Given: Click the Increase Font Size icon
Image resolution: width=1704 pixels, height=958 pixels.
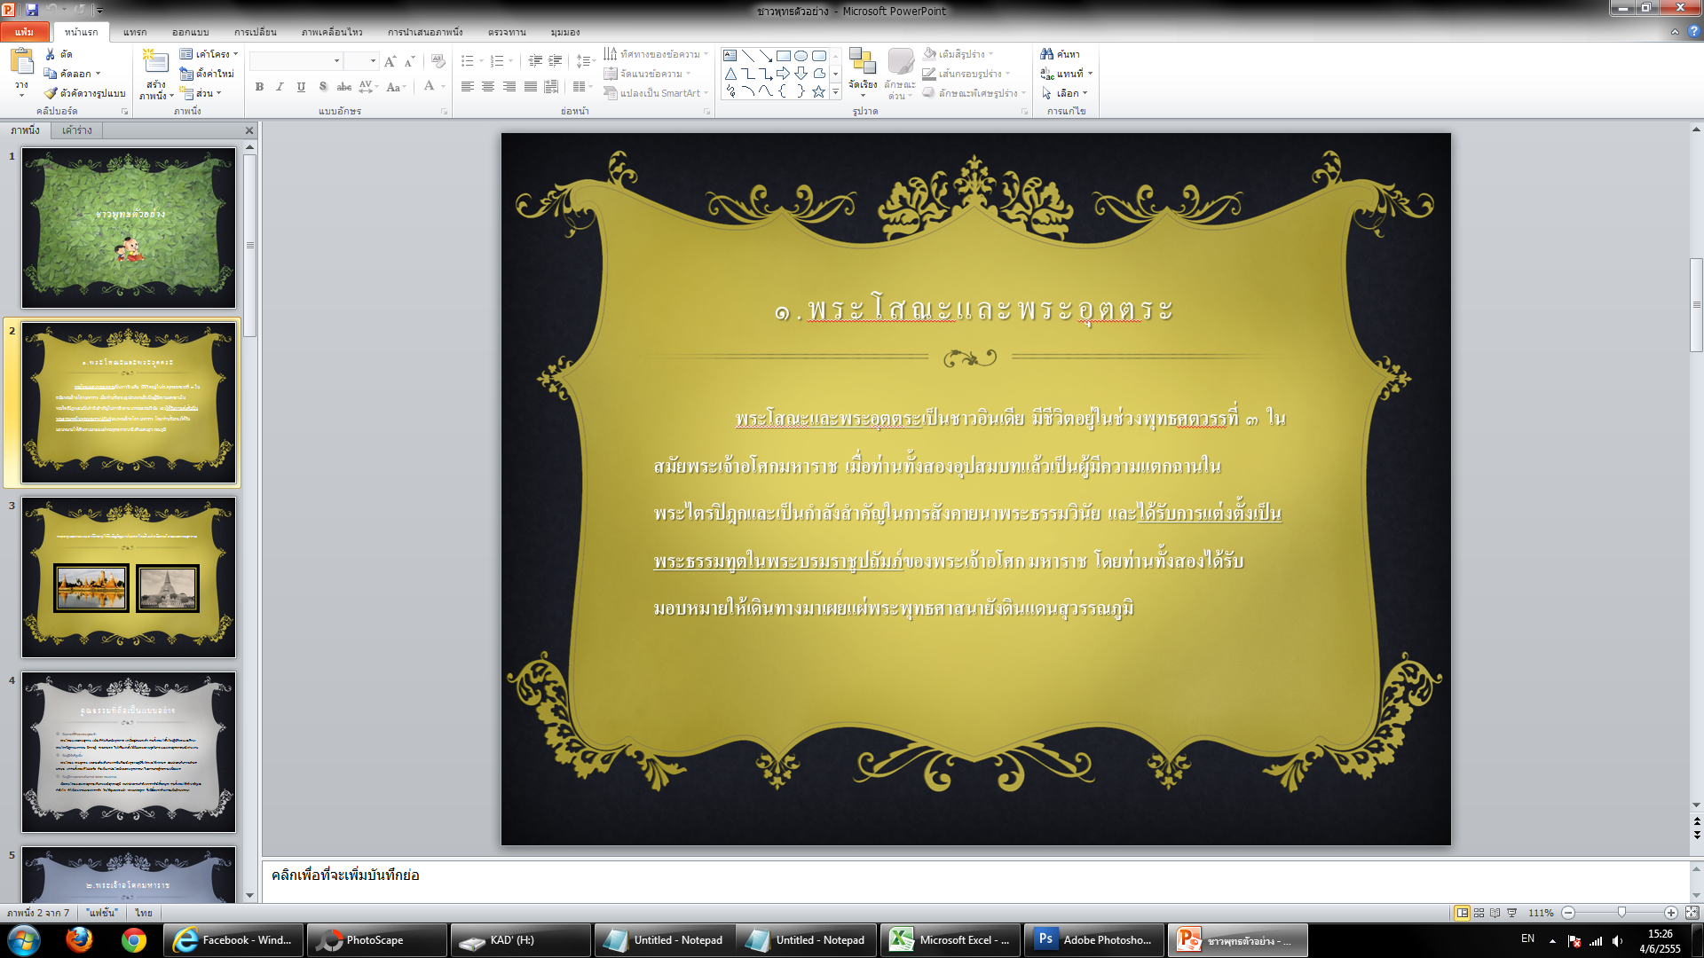Looking at the screenshot, I should pos(390,61).
